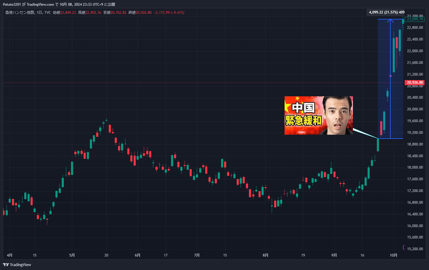This screenshot has width=429, height=270.
Task: Click the 4,099.22 (21.57%) measurement tooltip
Action: [386, 12]
